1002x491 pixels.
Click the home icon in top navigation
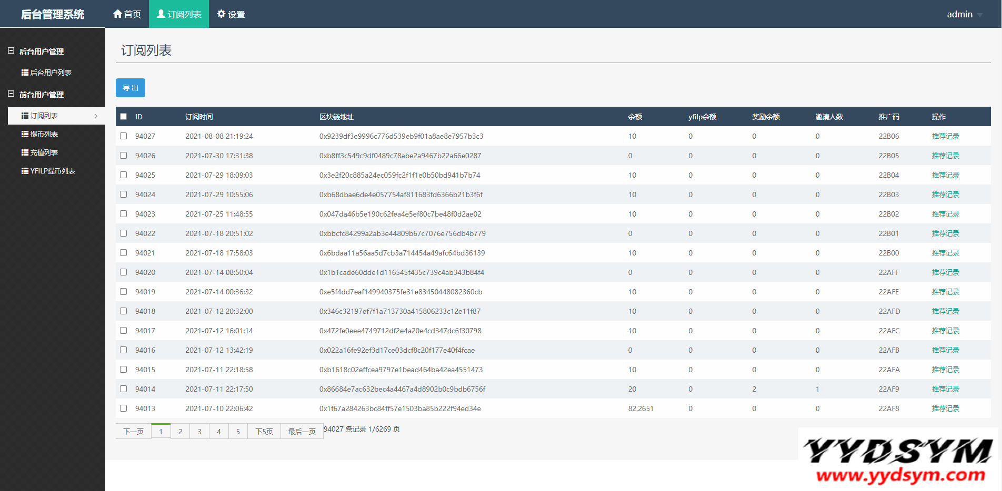117,14
